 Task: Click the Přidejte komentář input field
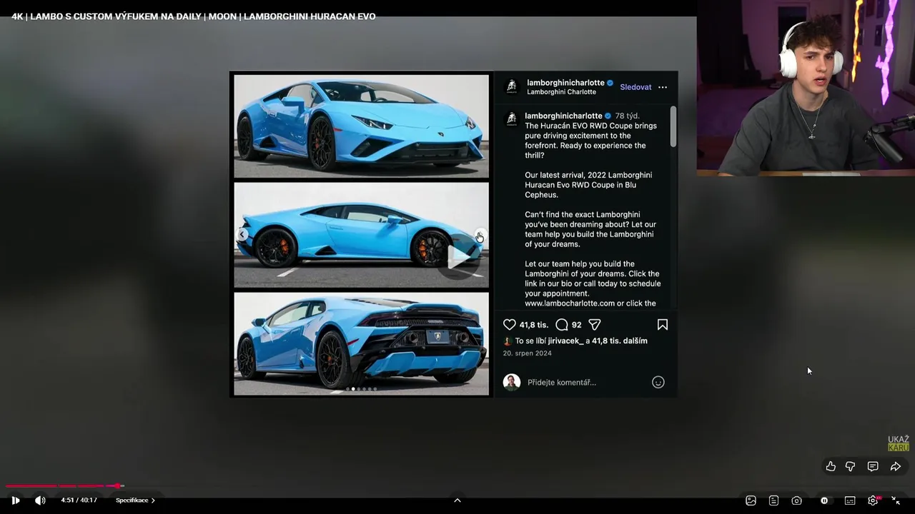[586, 383]
